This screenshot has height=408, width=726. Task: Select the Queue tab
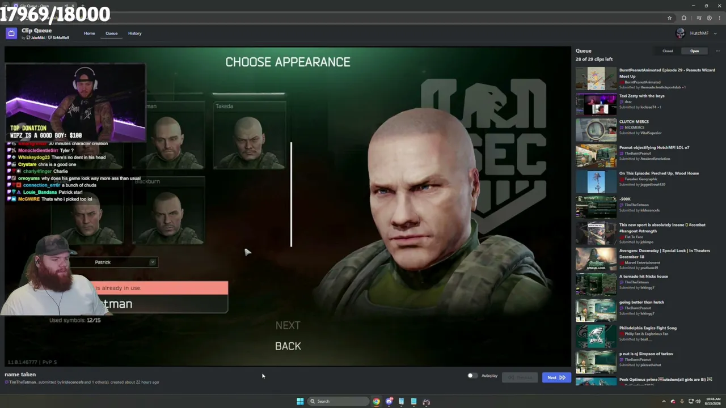[112, 33]
